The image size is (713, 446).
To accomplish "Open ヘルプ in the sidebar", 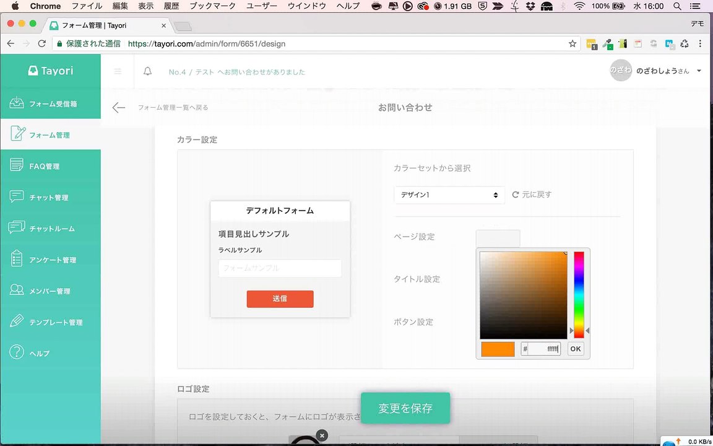I will (50, 353).
